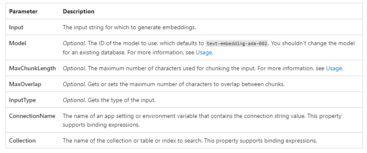Click the Input row description text
Image resolution: width=367 pixels, height=153 pixels.
click(x=129, y=27)
